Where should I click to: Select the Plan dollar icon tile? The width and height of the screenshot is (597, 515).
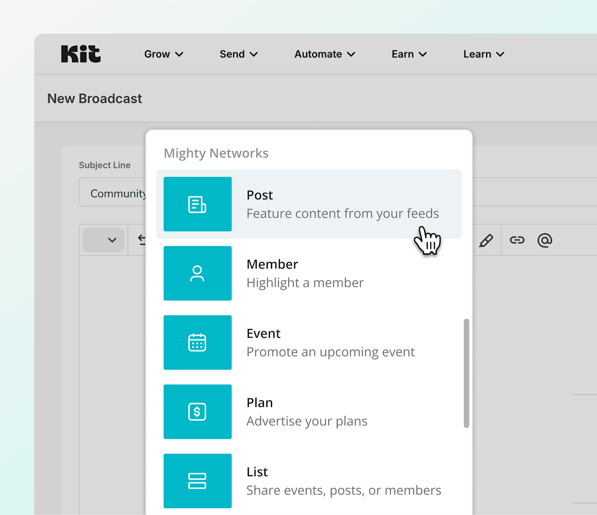point(197,411)
